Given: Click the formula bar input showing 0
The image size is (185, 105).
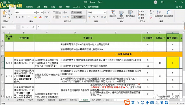Looking at the screenshot, I should pos(110,27).
